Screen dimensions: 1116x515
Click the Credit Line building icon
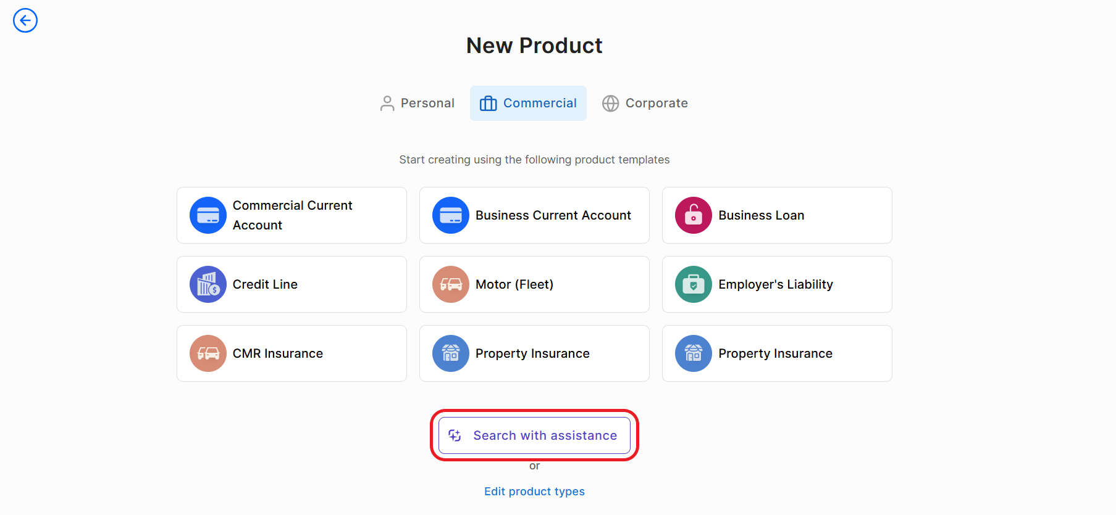[208, 284]
